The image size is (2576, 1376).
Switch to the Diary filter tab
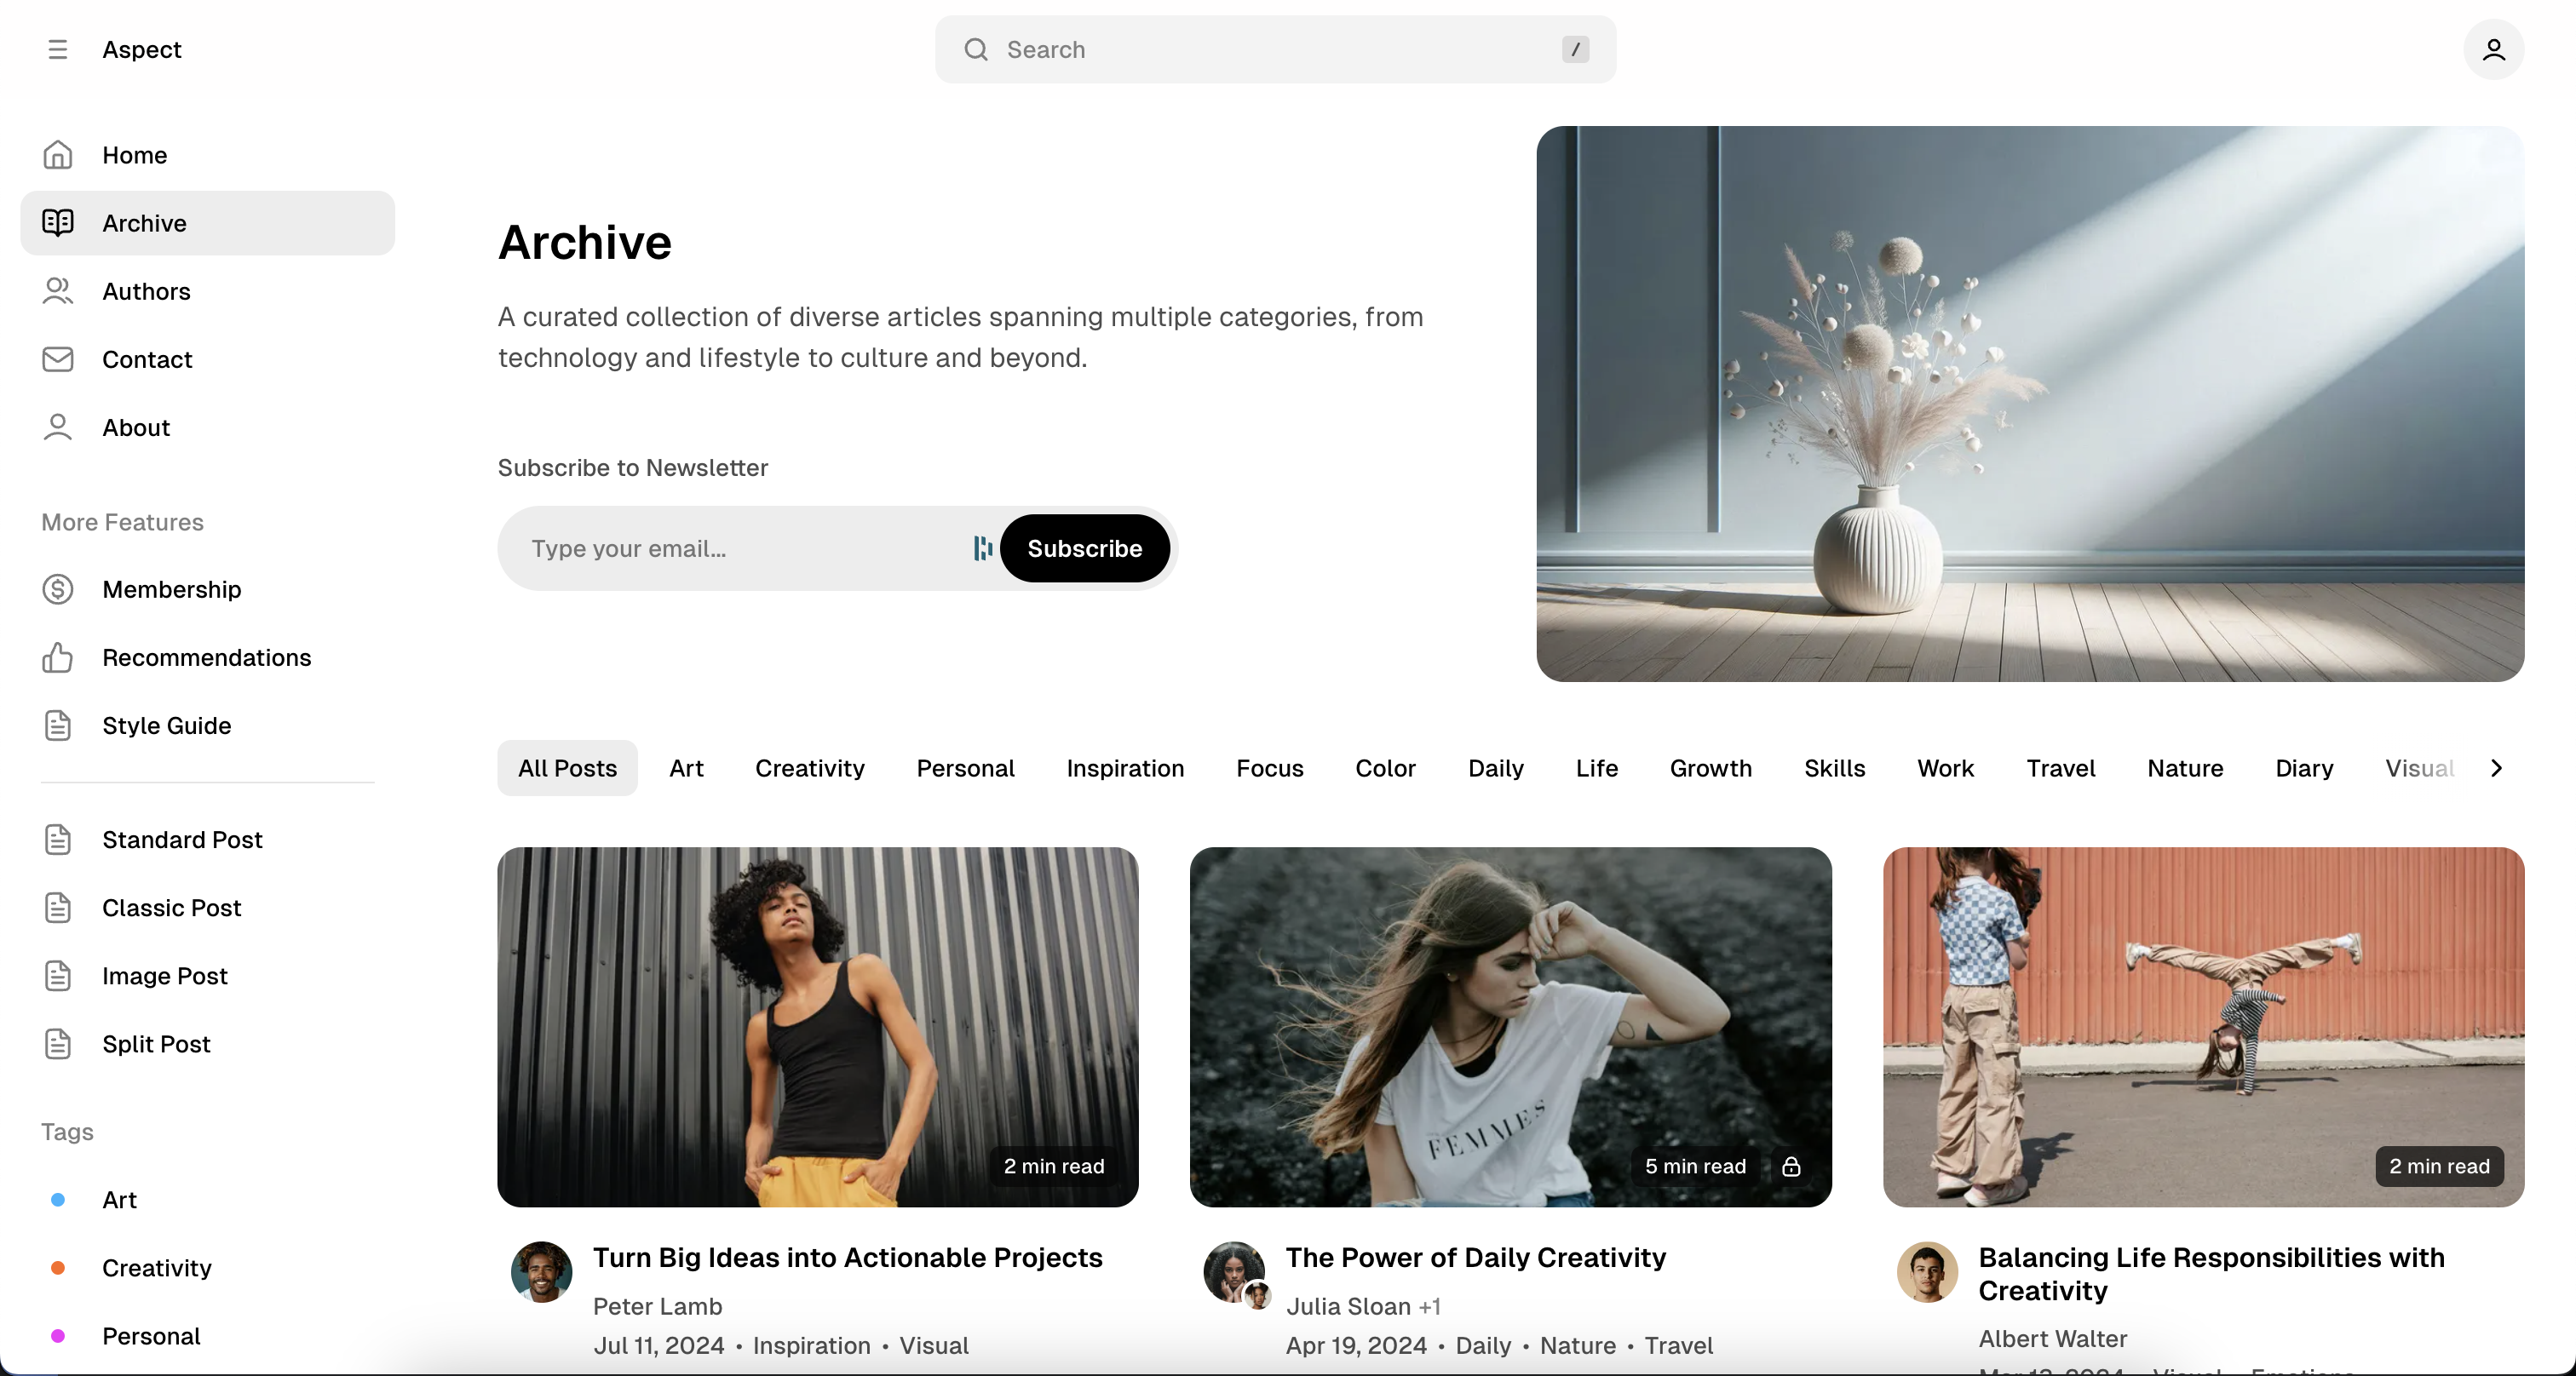(2304, 767)
